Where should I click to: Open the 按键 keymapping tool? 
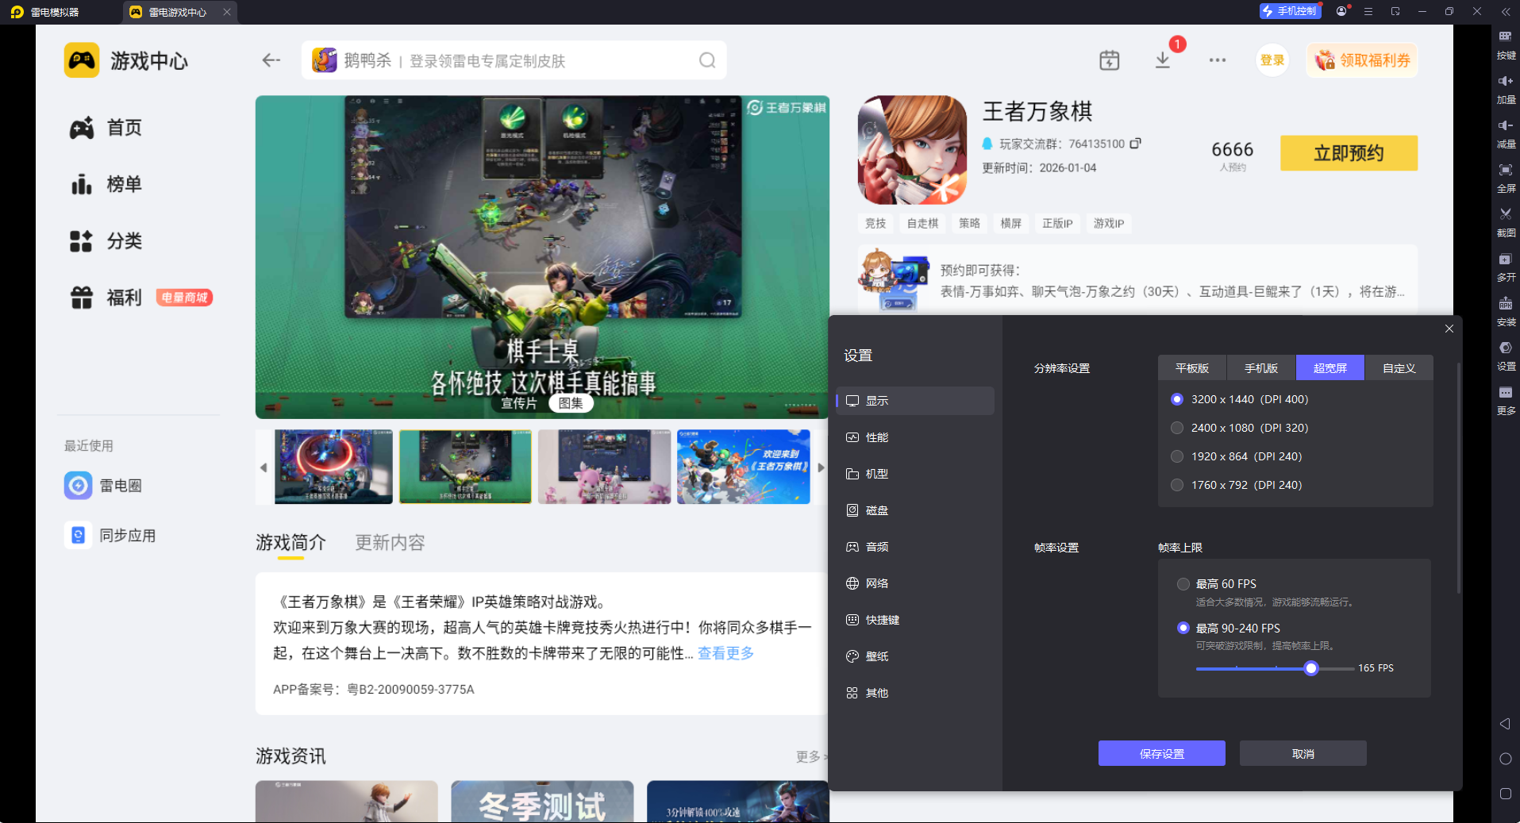coord(1506,44)
